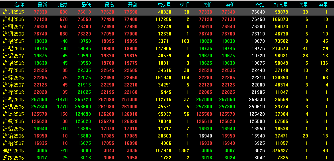Image resolution: width=334 pixels, height=161 pixels.
Task: Click ask volume 136 in 沪铝2508 row
Action: 324,63
